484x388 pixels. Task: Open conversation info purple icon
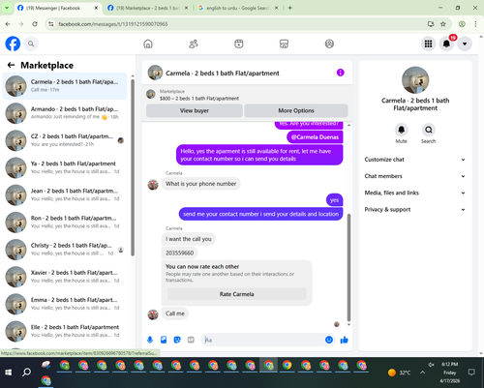(x=340, y=73)
